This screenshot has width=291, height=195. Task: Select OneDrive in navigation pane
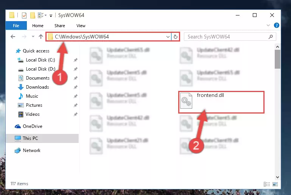32,126
